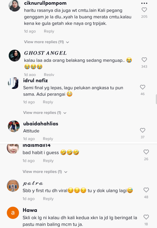Reply to ubaidahahlias's 'Attitude' comment
The height and width of the screenshot is (228, 157).
[48, 139]
